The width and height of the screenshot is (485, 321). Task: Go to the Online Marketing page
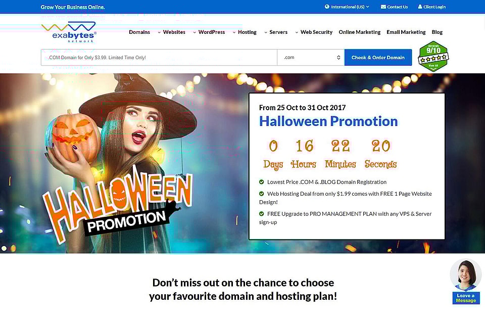(x=359, y=32)
